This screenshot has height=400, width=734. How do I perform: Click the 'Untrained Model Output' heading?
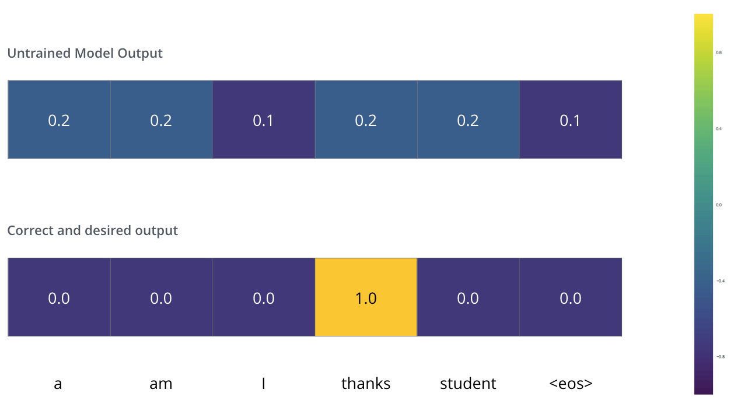point(85,53)
